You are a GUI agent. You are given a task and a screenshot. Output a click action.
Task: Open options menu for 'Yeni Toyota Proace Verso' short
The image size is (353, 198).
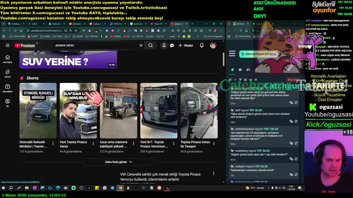pyautogui.click(x=93, y=144)
